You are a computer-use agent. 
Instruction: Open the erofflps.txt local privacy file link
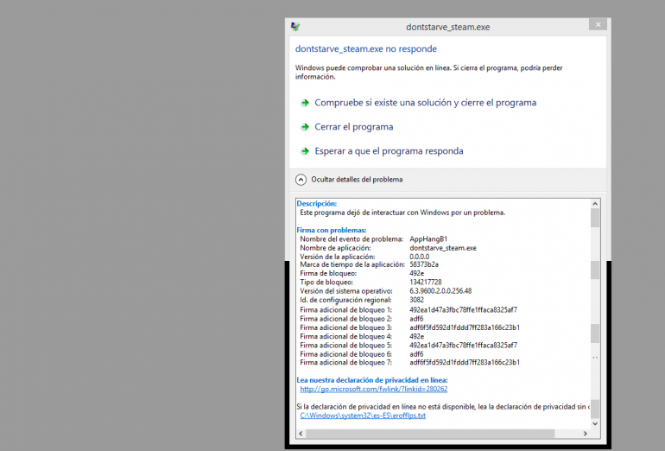pyautogui.click(x=363, y=416)
